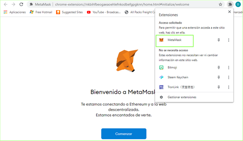
Task: Reload the MetaMask page
Action: click(21, 4)
